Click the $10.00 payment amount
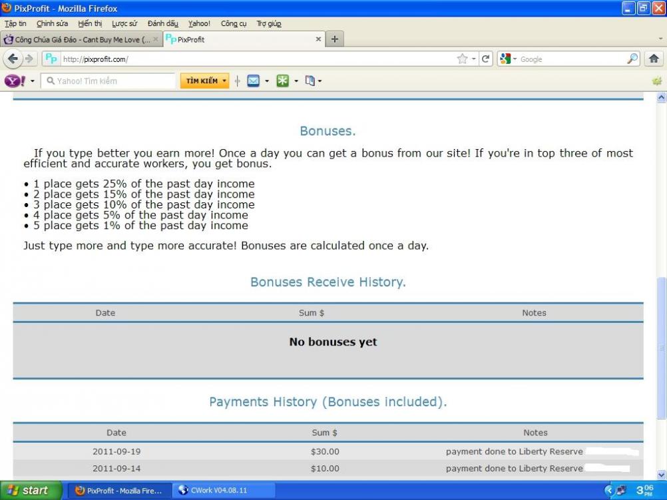The height and width of the screenshot is (500, 667). tap(325, 469)
